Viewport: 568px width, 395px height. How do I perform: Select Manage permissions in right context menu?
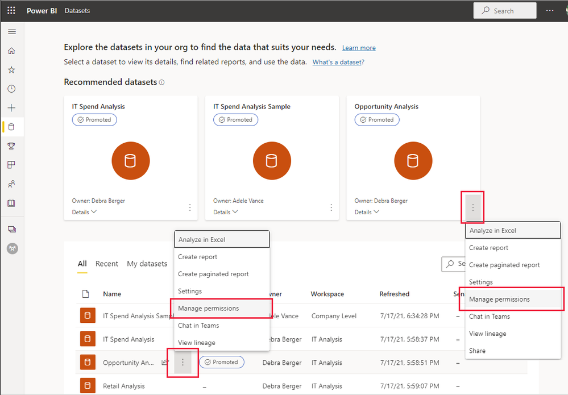pos(513,299)
